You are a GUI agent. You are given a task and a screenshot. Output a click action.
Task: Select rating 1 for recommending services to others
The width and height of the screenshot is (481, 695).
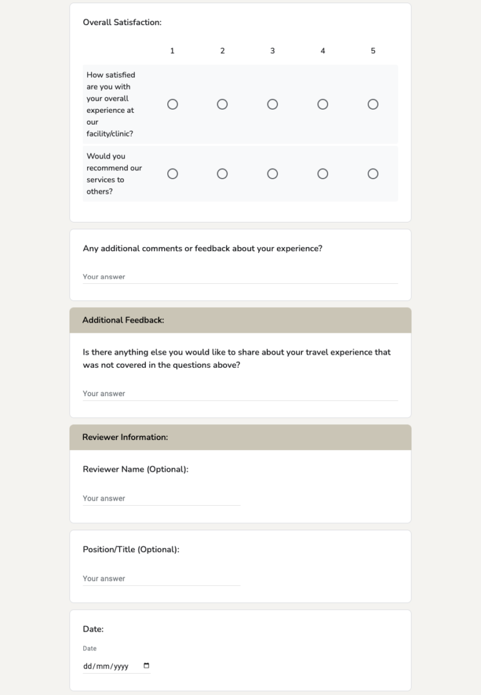point(172,174)
